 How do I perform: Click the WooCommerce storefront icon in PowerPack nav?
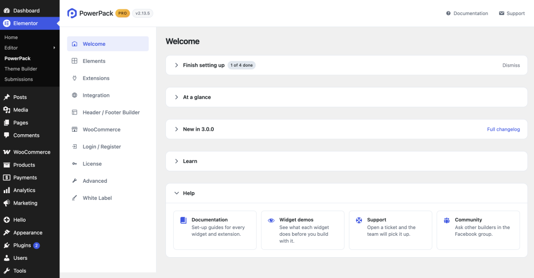(x=75, y=130)
